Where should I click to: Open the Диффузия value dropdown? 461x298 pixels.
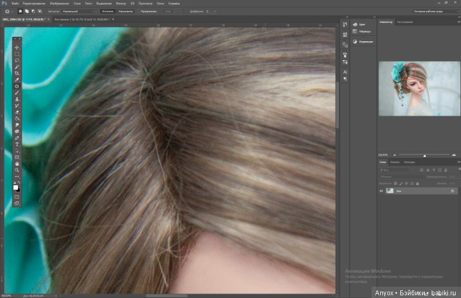click(x=211, y=11)
